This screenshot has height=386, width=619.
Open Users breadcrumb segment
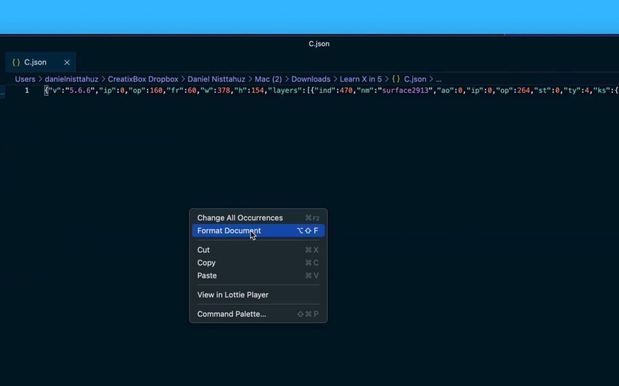pos(25,79)
